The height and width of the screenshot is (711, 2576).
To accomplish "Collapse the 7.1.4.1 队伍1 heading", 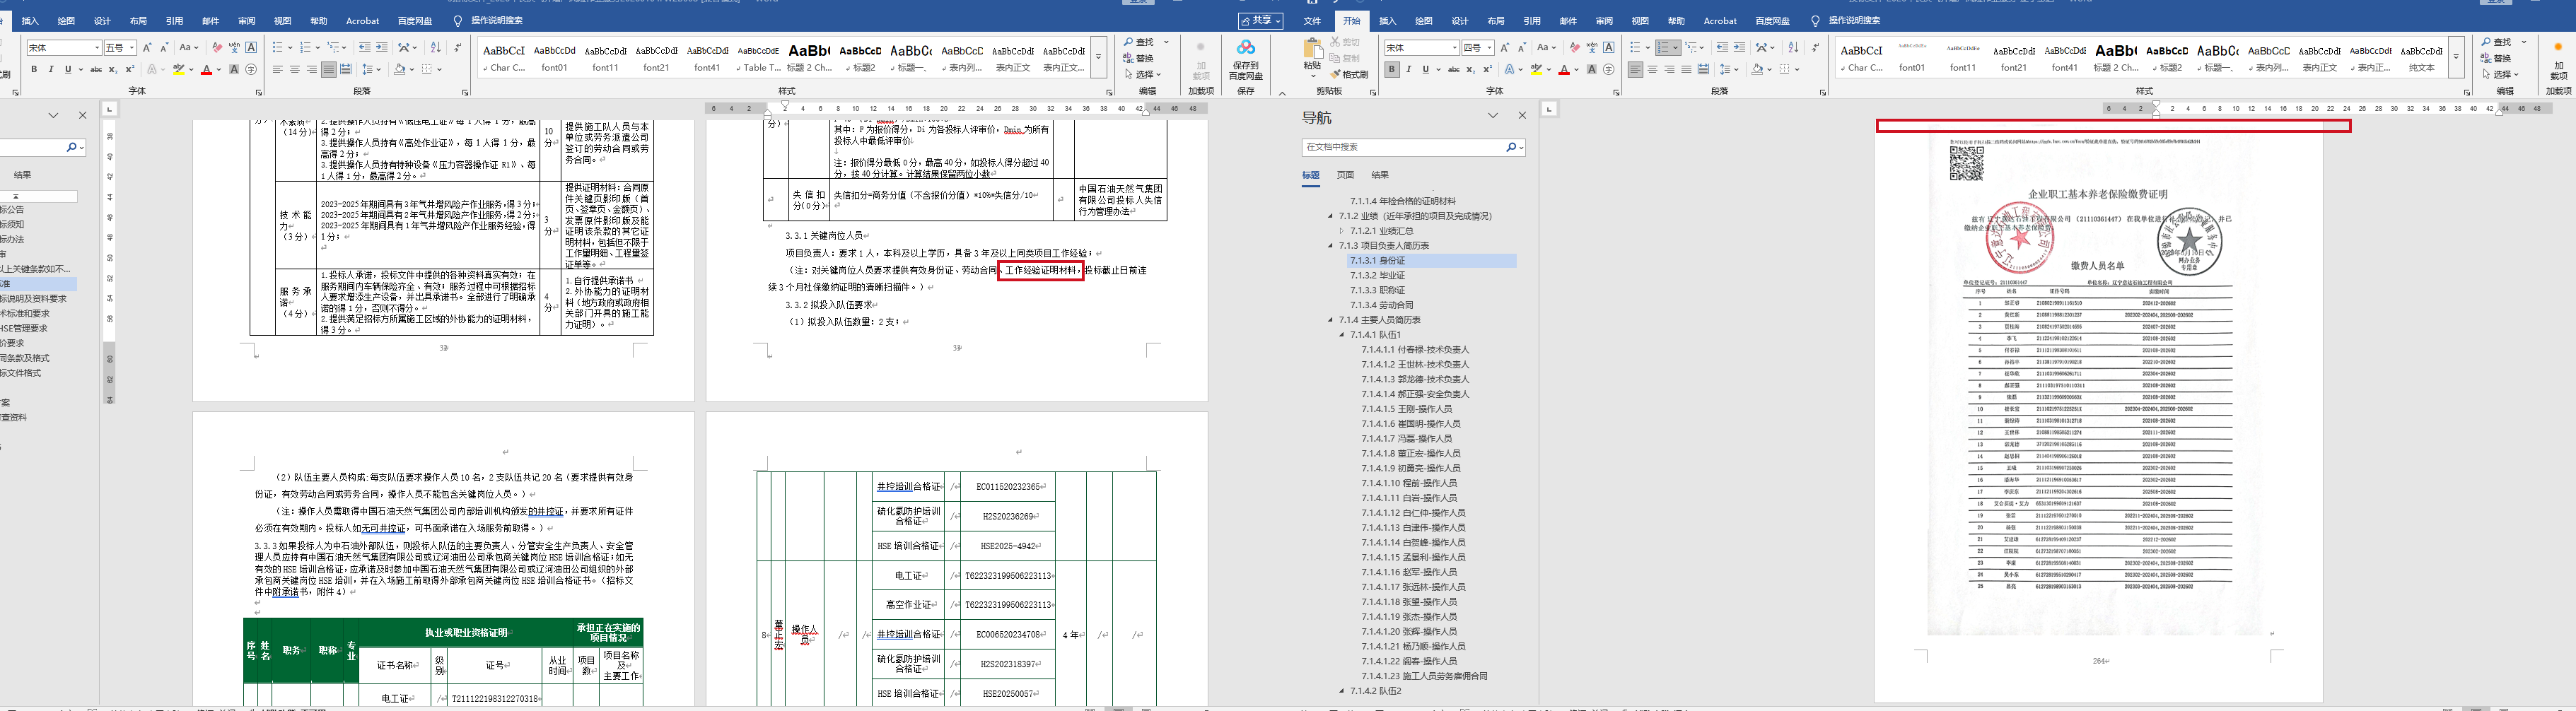I will (1342, 335).
